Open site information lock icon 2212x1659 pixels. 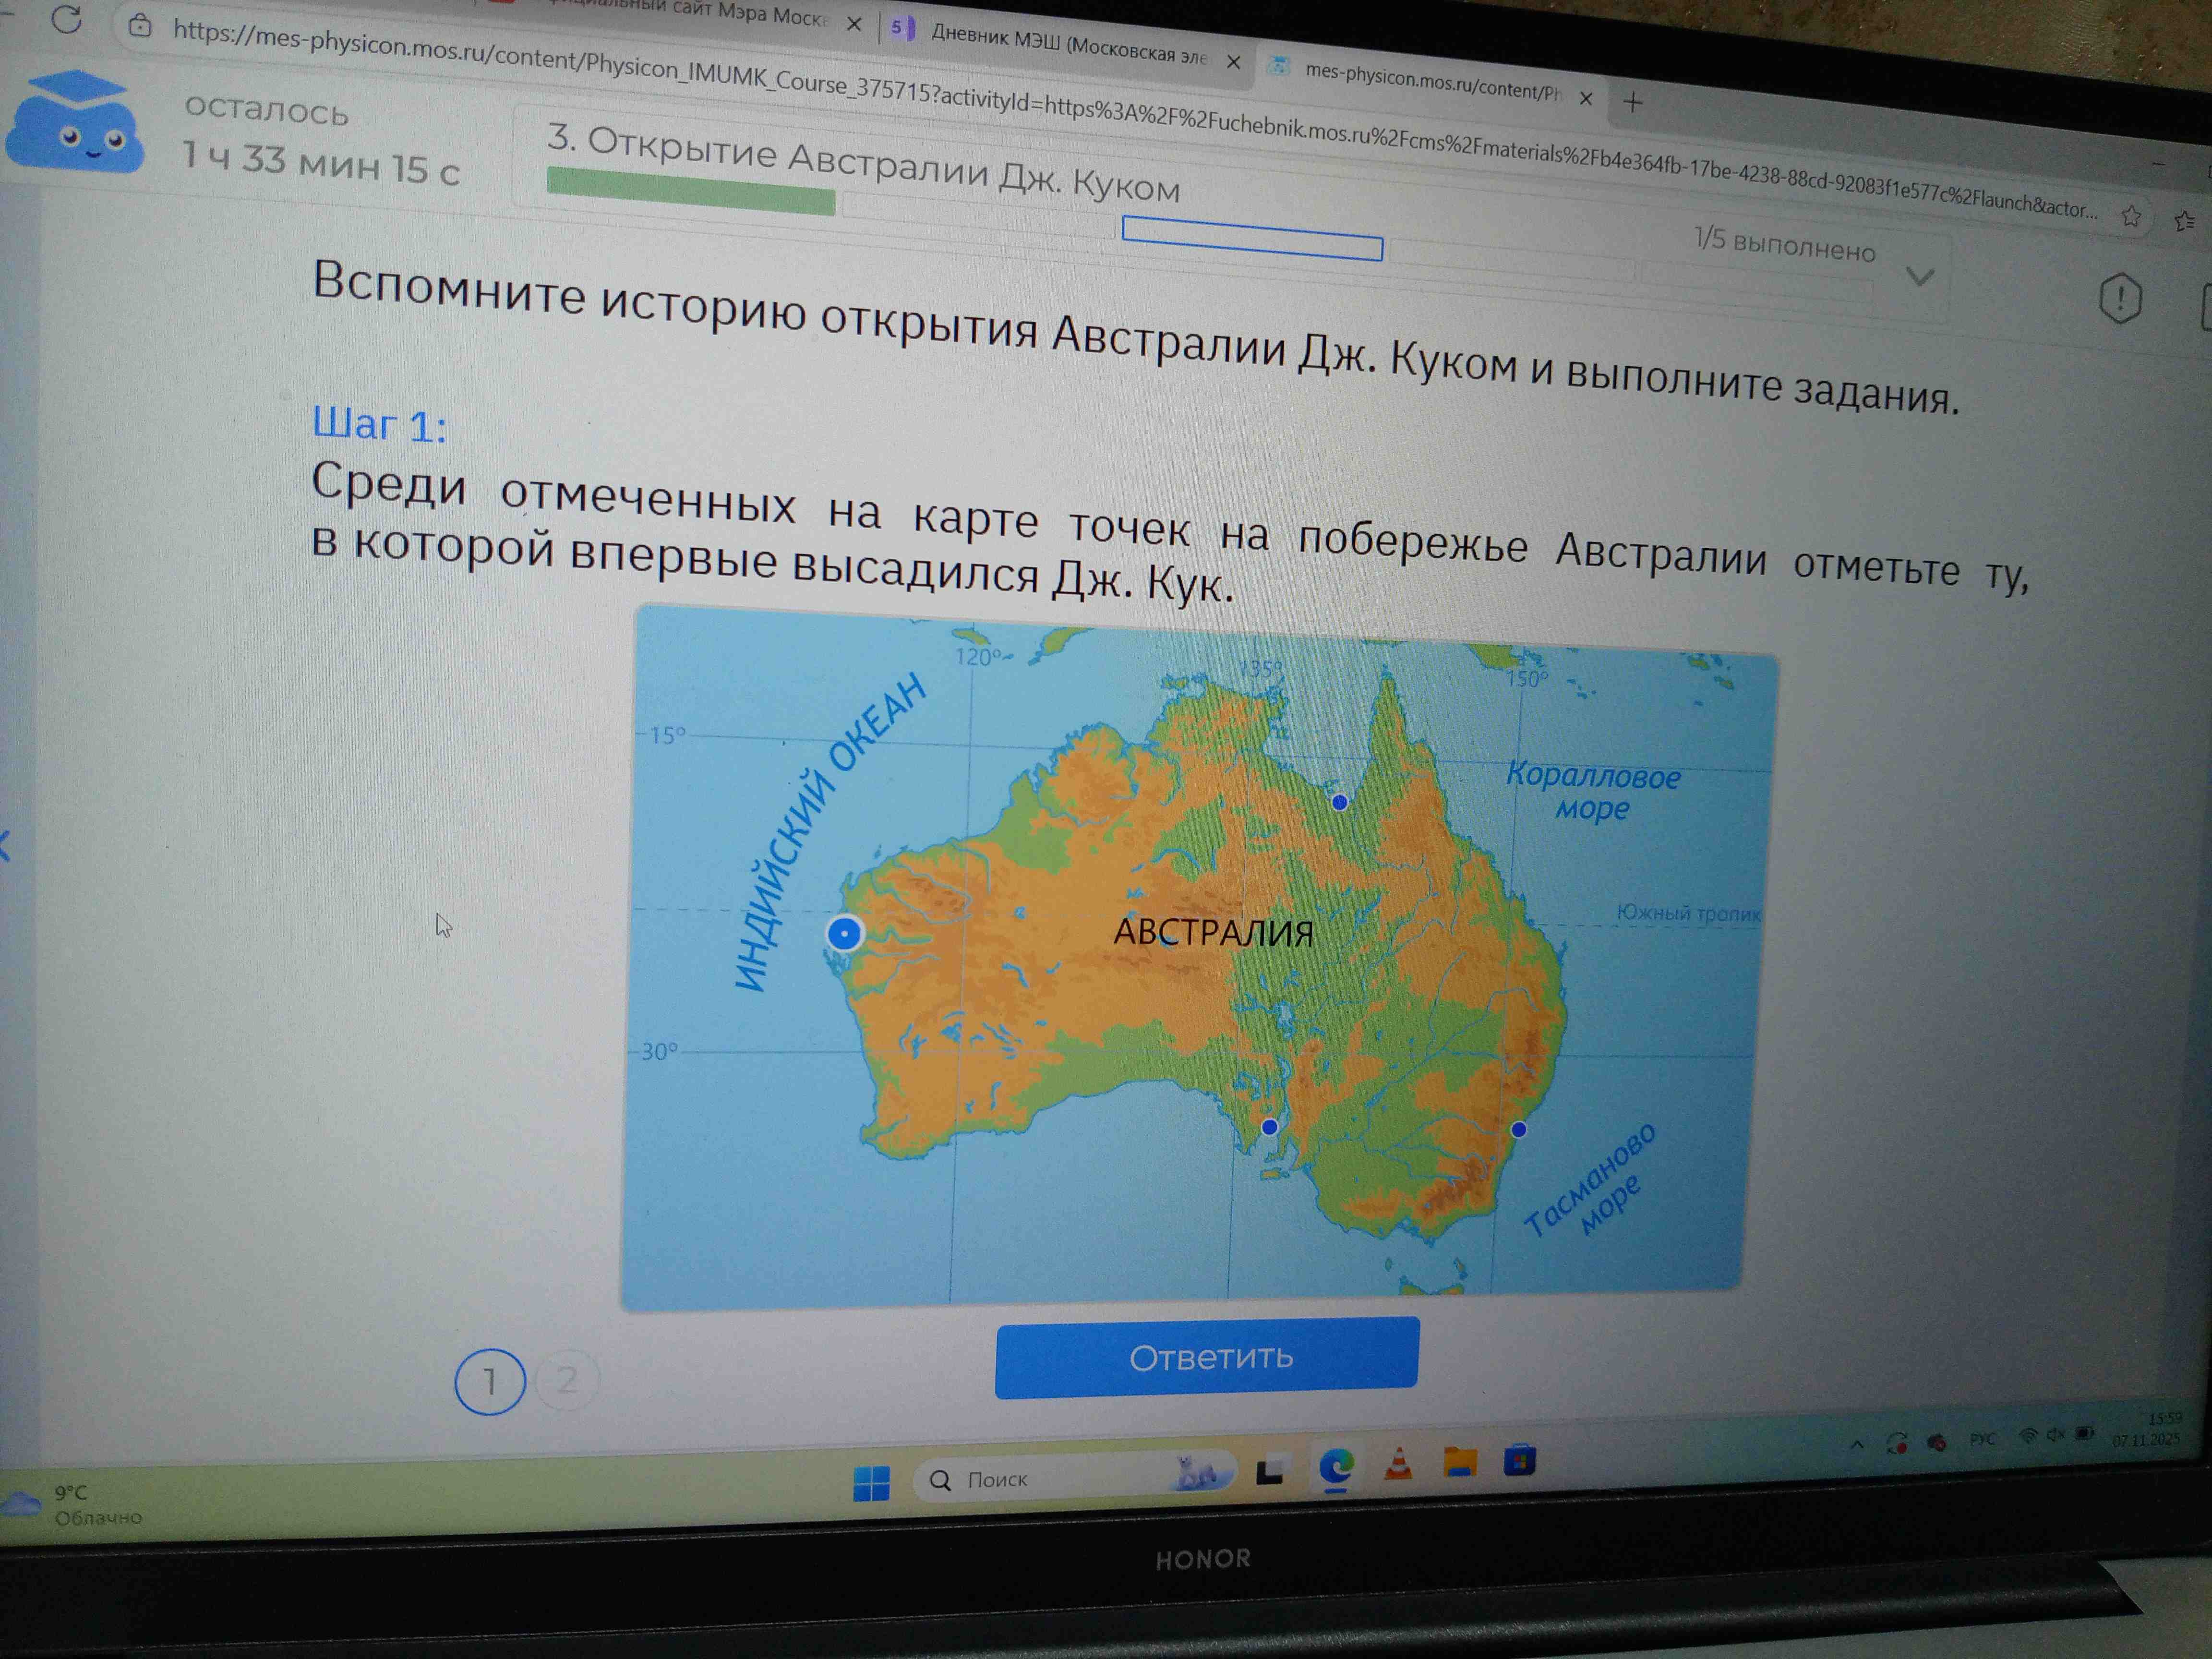point(140,25)
